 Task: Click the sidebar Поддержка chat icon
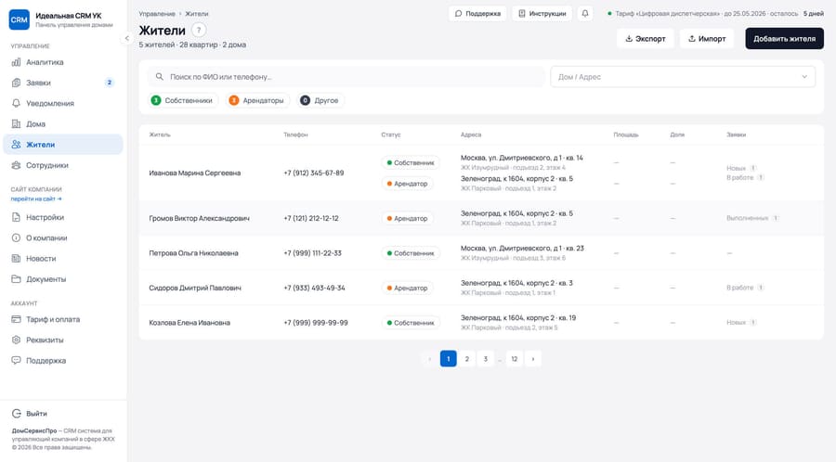tap(16, 360)
